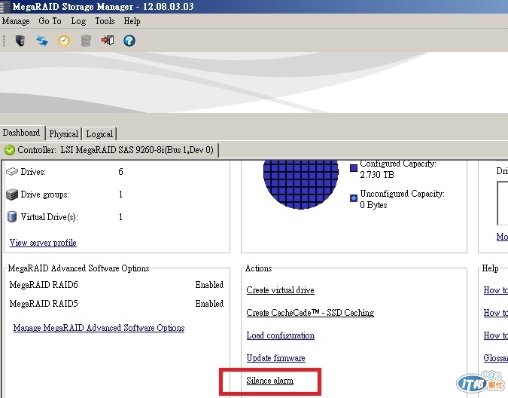Open the Glossary help link
Image resolution: width=508 pixels, height=398 pixels.
[495, 358]
